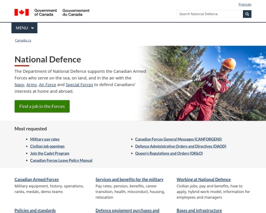266x213 pixels.
Task: Open the Special Forces link
Action: pos(79,85)
